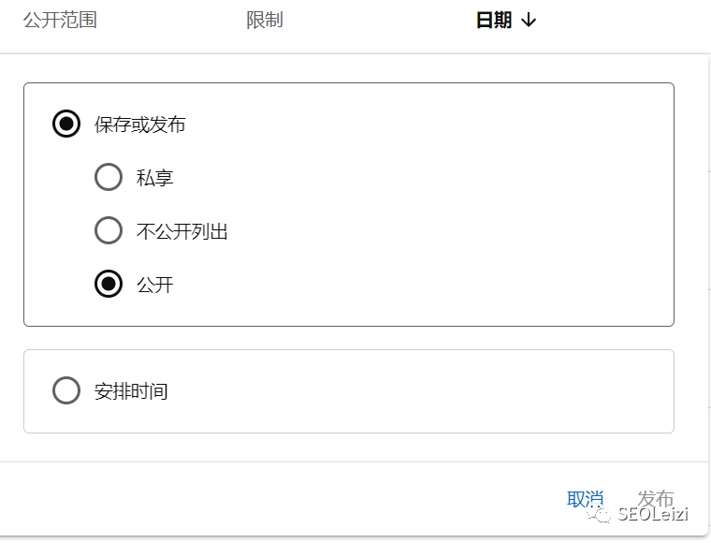Click the 日期 column header text
The image size is (711, 543).
click(x=494, y=21)
